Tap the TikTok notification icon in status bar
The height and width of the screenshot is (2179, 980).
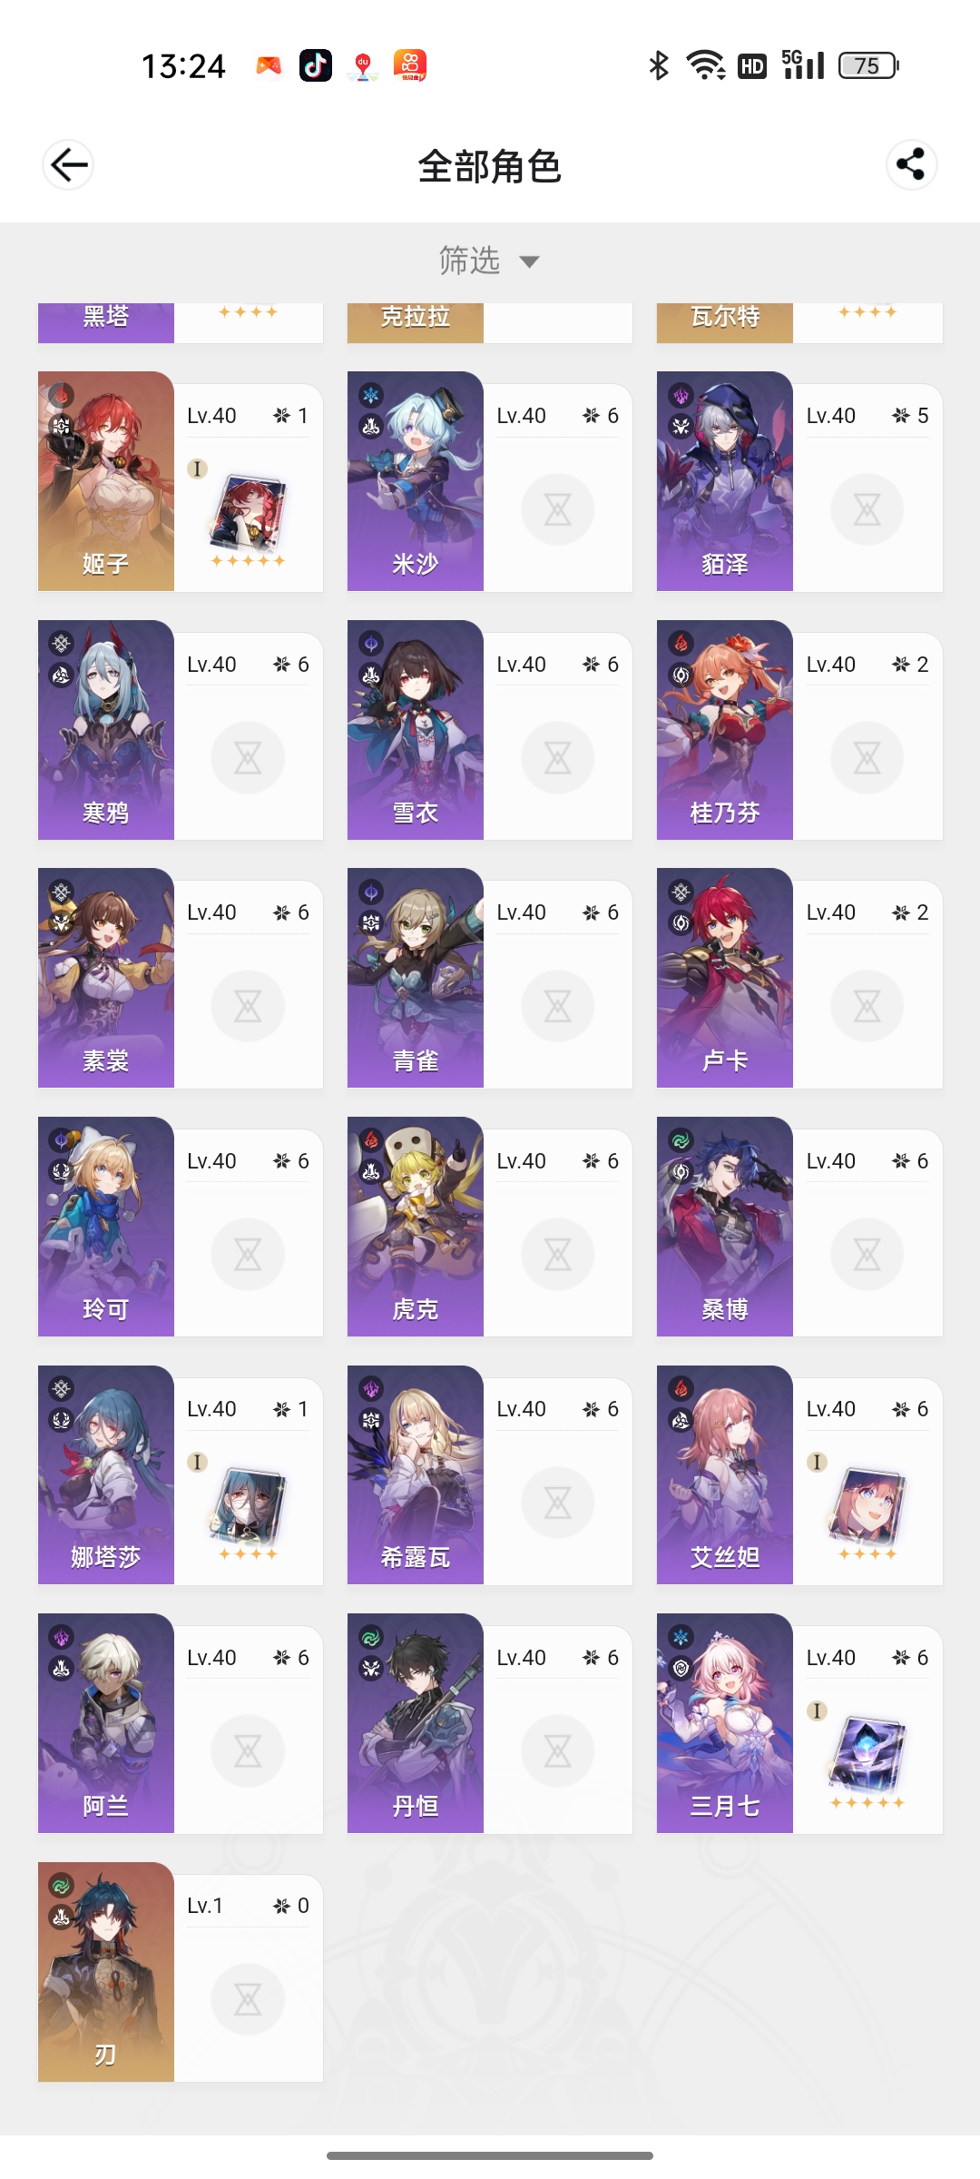tap(316, 65)
